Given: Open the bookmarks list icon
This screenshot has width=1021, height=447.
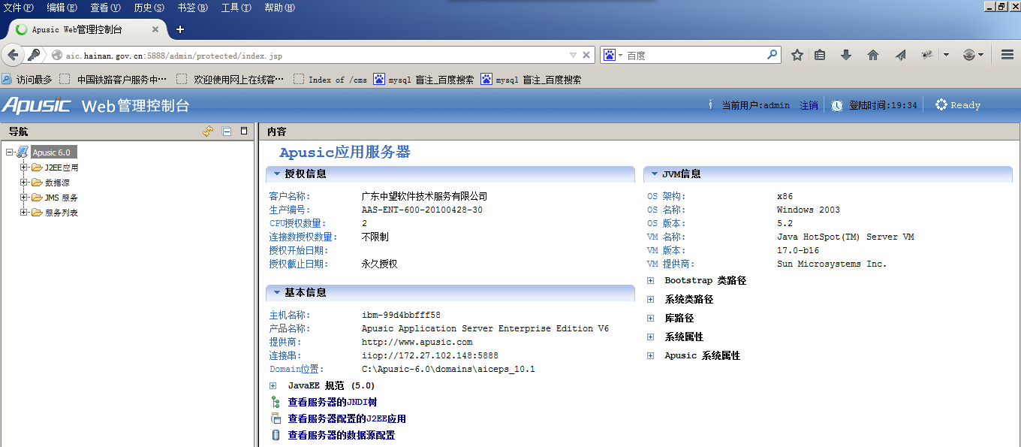Looking at the screenshot, I should pyautogui.click(x=820, y=55).
